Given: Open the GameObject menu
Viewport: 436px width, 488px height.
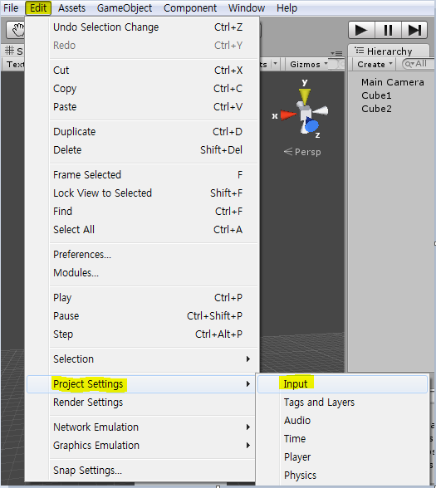Looking at the screenshot, I should pyautogui.click(x=125, y=7).
